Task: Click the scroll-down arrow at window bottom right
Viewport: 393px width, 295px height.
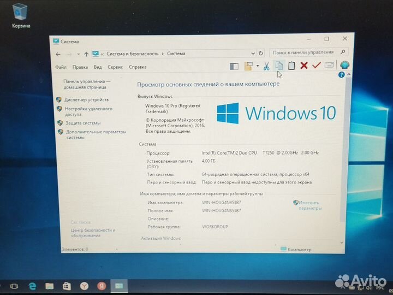Action: coord(342,243)
